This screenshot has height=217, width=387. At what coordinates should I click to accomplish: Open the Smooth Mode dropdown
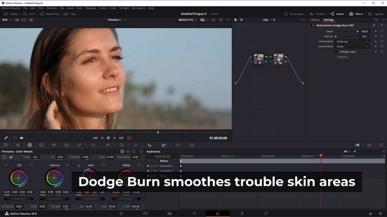click(x=352, y=46)
